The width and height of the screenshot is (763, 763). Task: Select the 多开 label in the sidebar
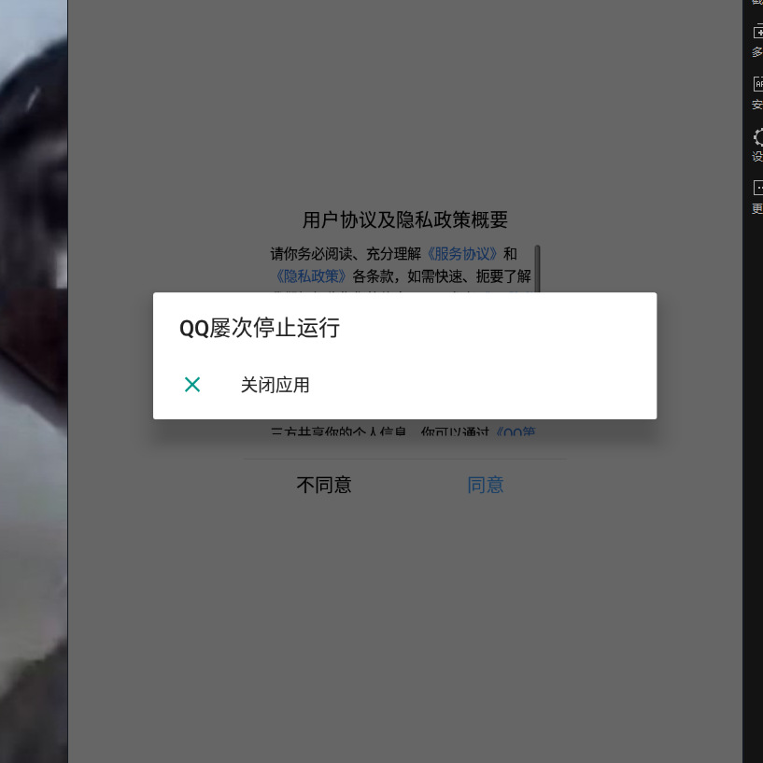click(x=756, y=52)
